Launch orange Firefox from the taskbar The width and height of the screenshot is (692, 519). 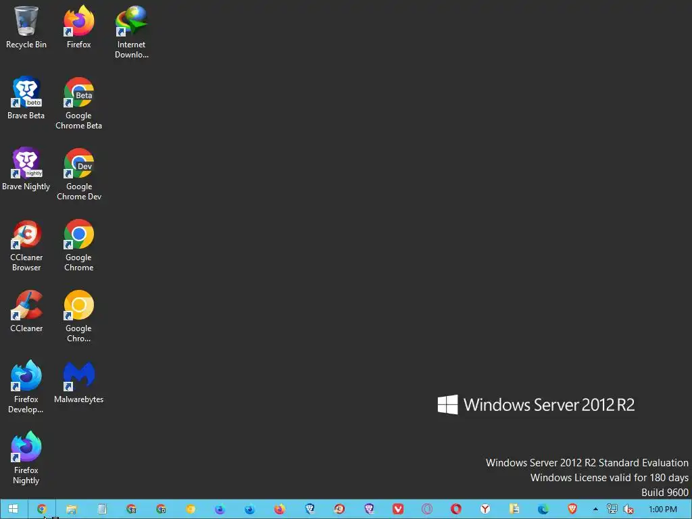[x=279, y=509]
